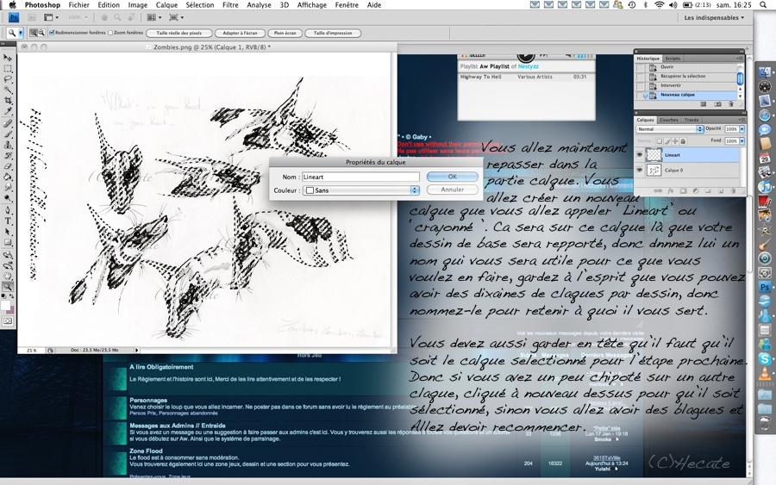This screenshot has width=776, height=485.
Task: Click the foreground color swatch
Action: point(5,306)
